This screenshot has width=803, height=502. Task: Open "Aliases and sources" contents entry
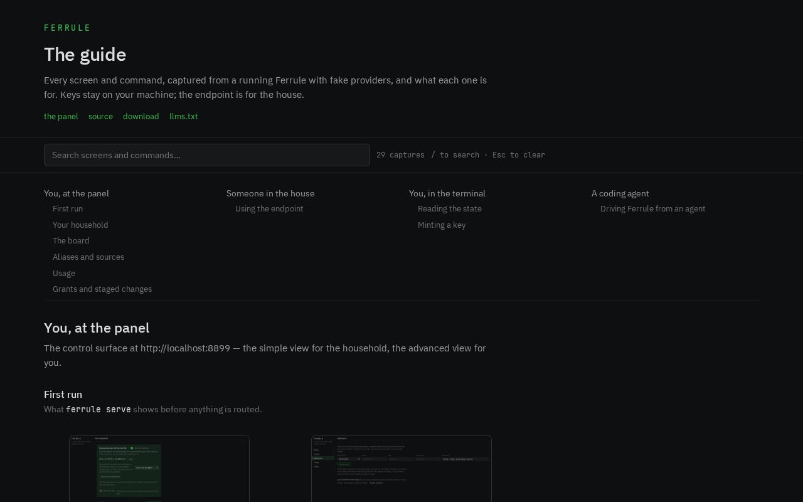(88, 257)
